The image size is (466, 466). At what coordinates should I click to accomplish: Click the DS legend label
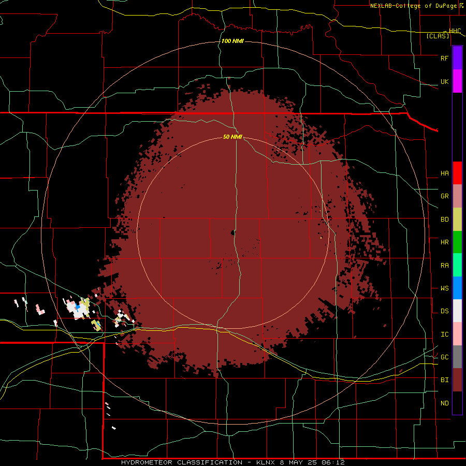tap(444, 311)
